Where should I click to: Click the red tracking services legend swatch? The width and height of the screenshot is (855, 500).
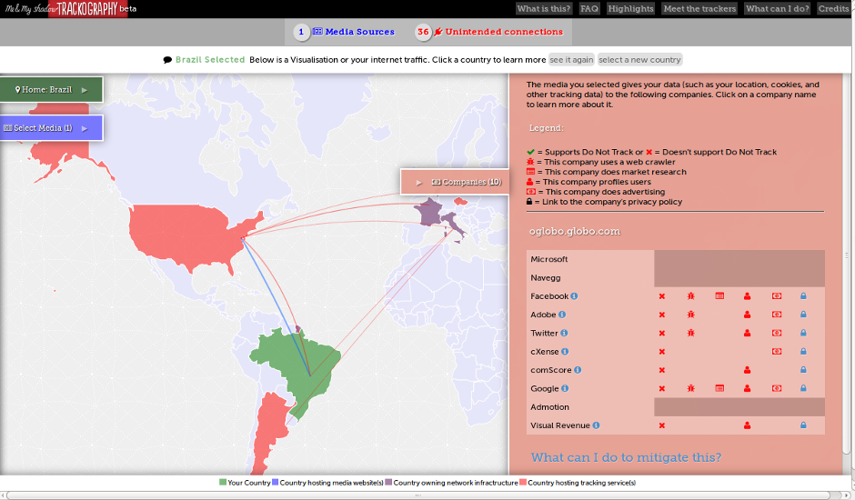point(523,483)
